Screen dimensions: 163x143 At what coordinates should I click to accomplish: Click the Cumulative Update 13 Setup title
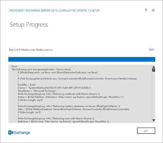pos(54,10)
